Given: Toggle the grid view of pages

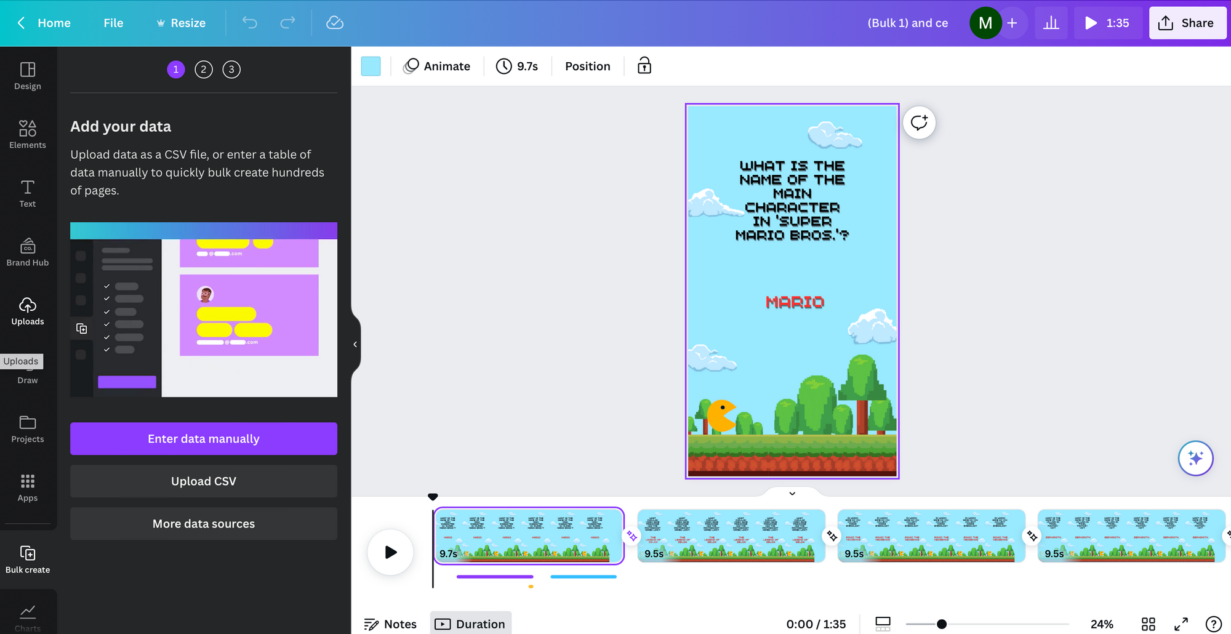Looking at the screenshot, I should (1149, 624).
